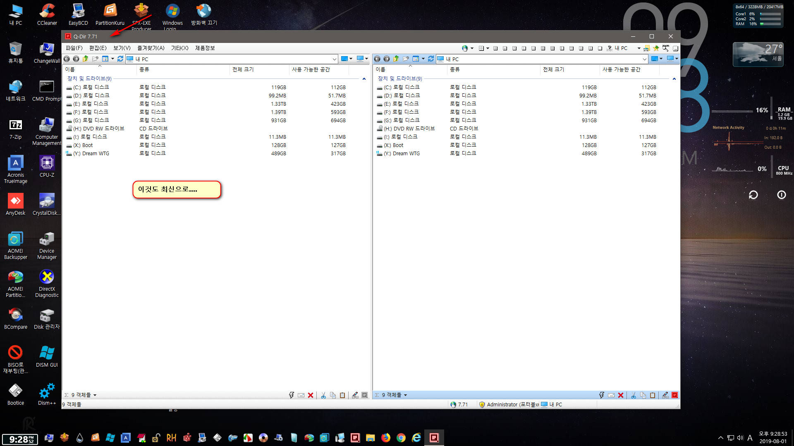Open right pane view mode dropdown arrow
The height and width of the screenshot is (446, 794).
click(423, 59)
